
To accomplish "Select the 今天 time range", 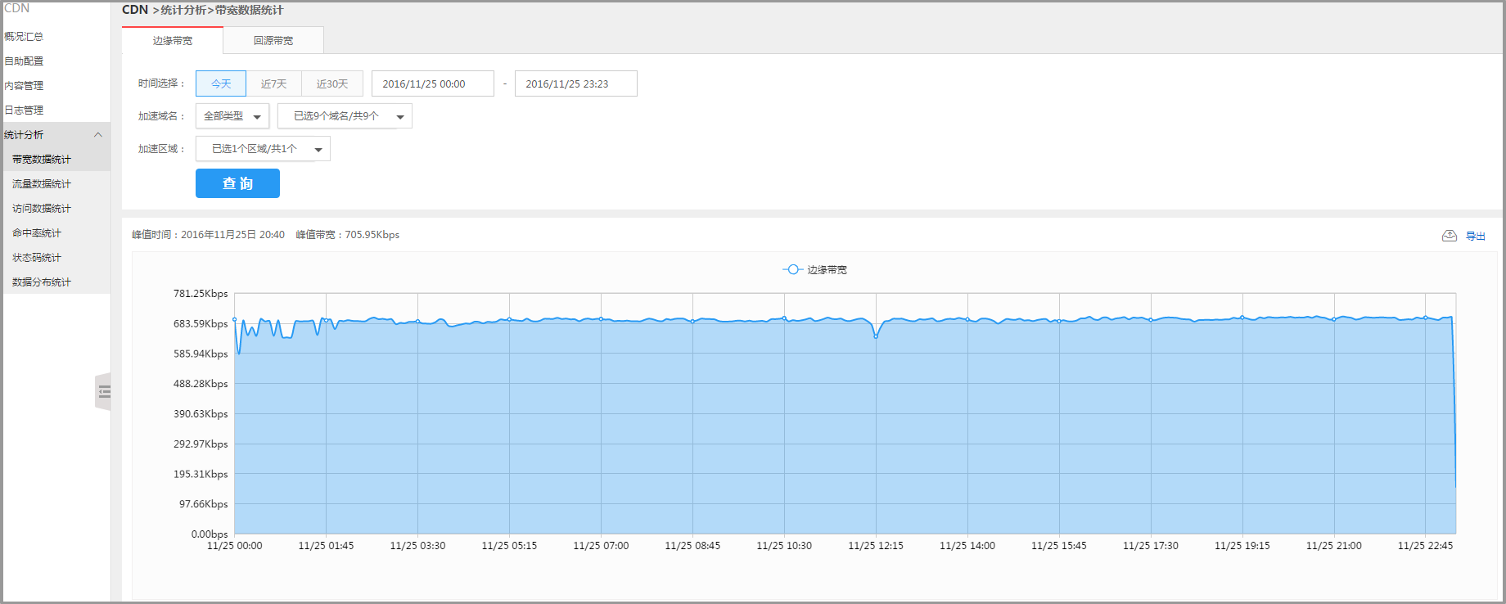I will click(221, 83).
